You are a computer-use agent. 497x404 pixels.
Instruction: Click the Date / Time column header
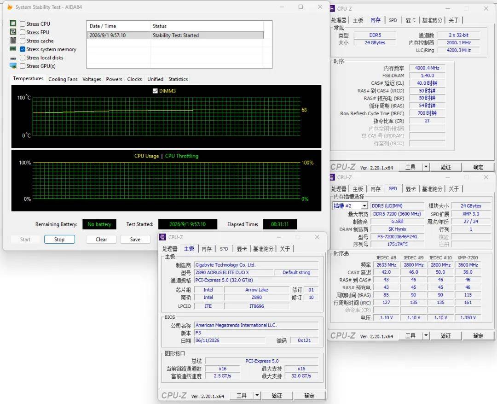pos(118,26)
